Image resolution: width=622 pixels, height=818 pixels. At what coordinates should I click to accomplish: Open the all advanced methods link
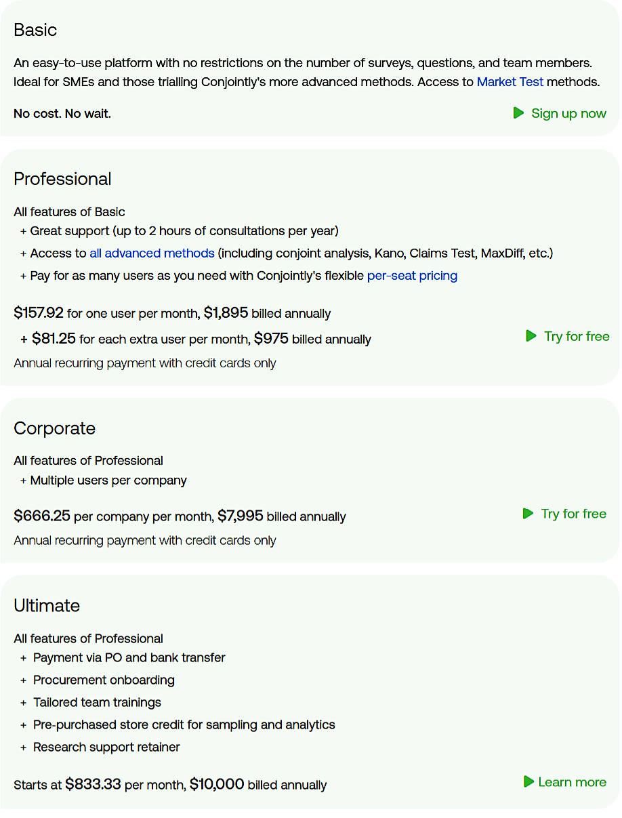[152, 253]
